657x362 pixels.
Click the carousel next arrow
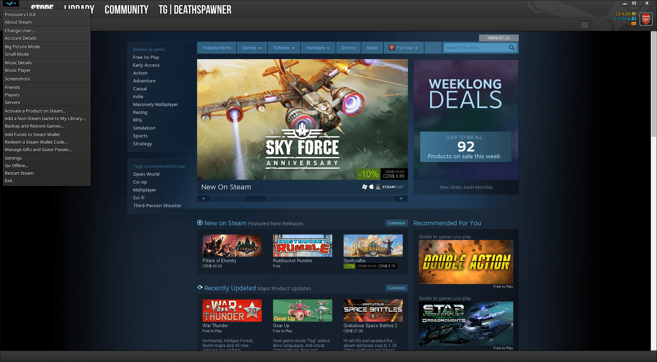[401, 198]
